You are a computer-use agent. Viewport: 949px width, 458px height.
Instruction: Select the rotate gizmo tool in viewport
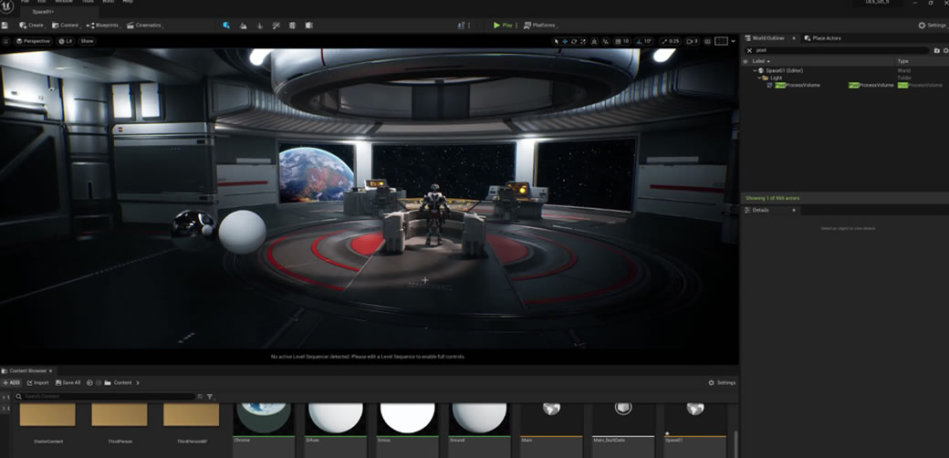tap(573, 41)
